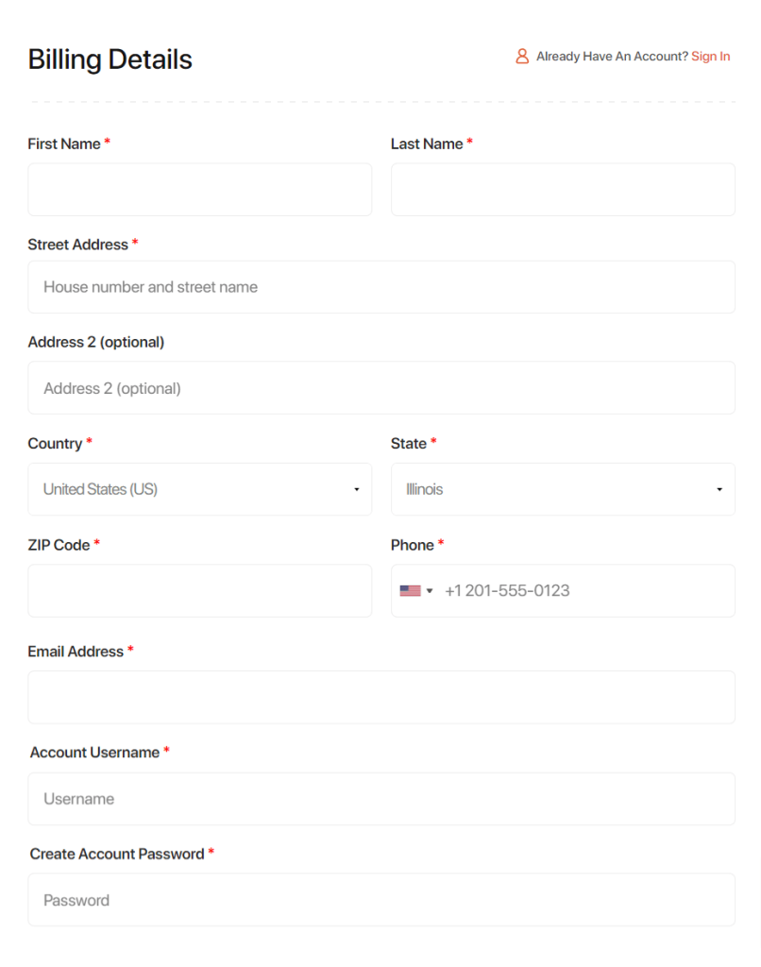The width and height of the screenshot is (761, 967).
Task: Focus the Email Address input field
Action: coord(381,698)
